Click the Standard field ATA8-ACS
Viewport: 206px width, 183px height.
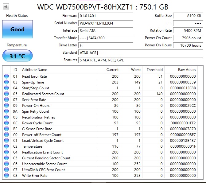pyautogui.click(x=141, y=53)
